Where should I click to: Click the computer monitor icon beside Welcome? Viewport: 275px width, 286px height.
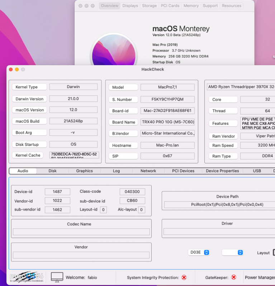(57, 277)
